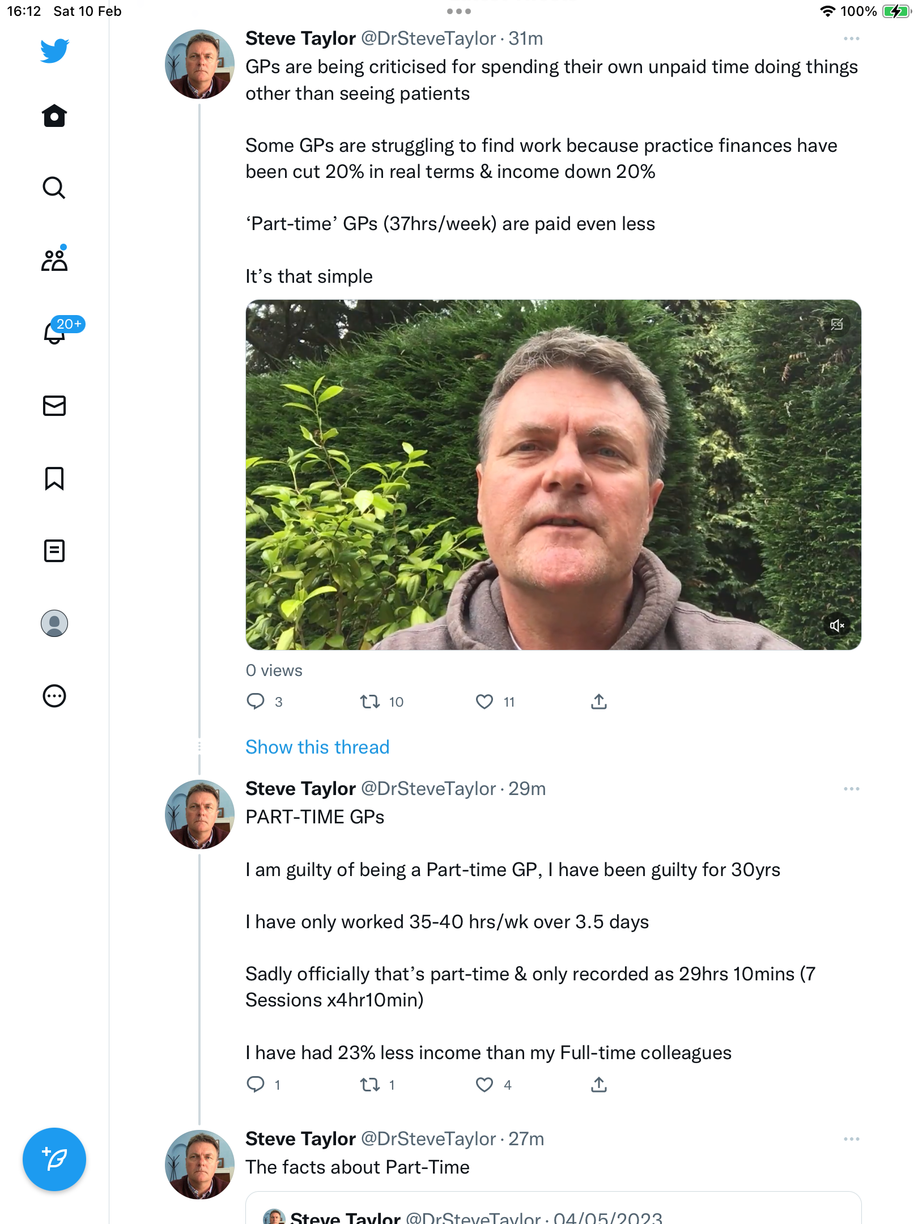The image size is (918, 1224).
Task: Open Messages envelope icon
Action: click(x=54, y=406)
